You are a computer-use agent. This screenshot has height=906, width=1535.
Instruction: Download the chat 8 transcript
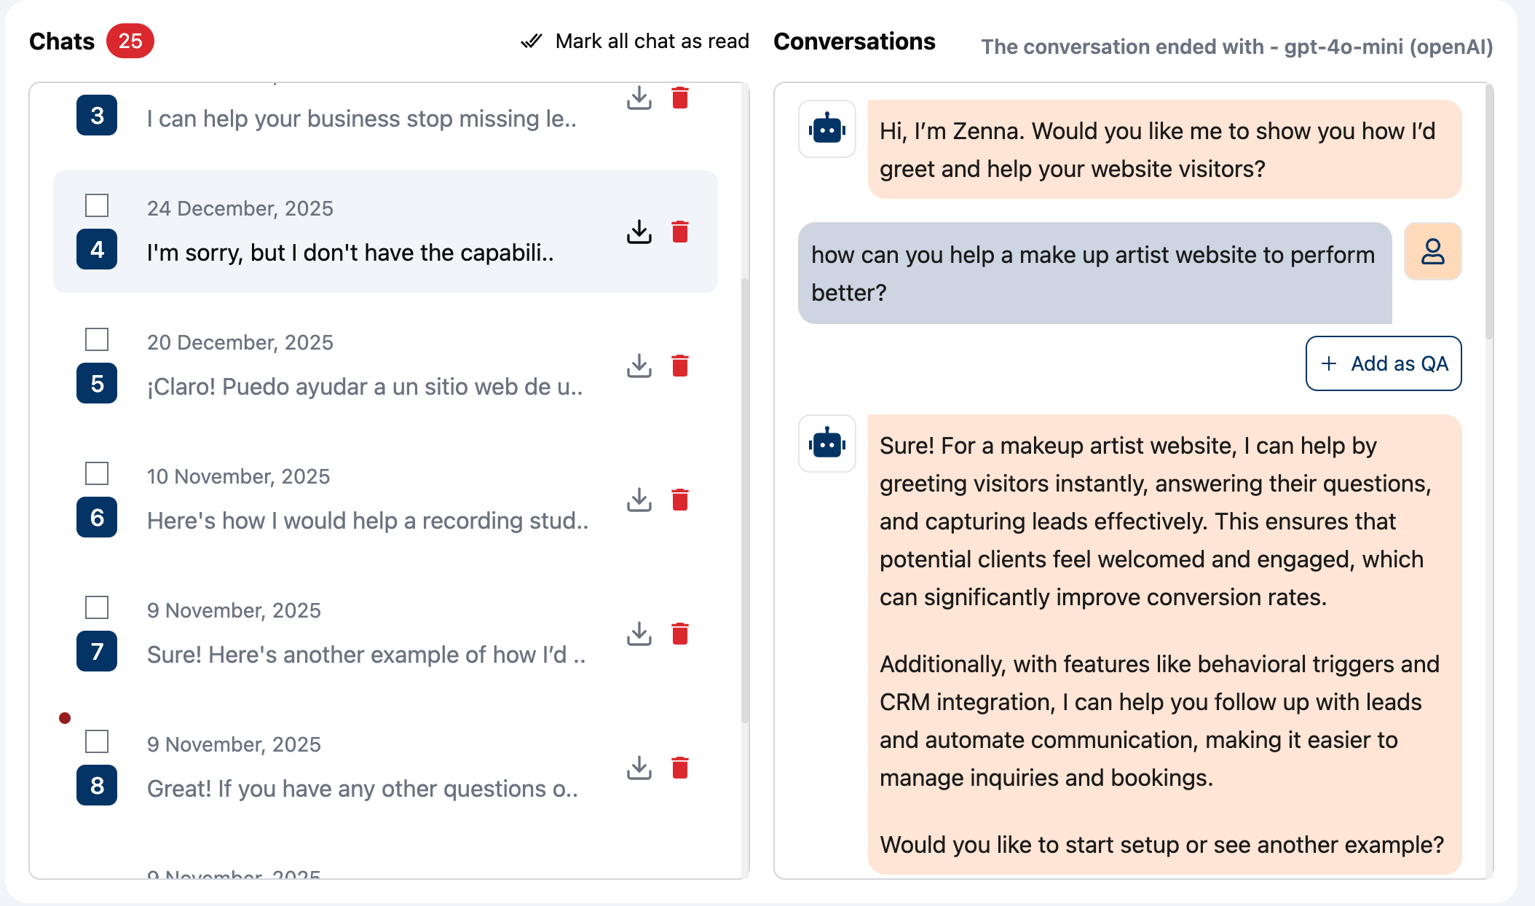[x=639, y=768]
